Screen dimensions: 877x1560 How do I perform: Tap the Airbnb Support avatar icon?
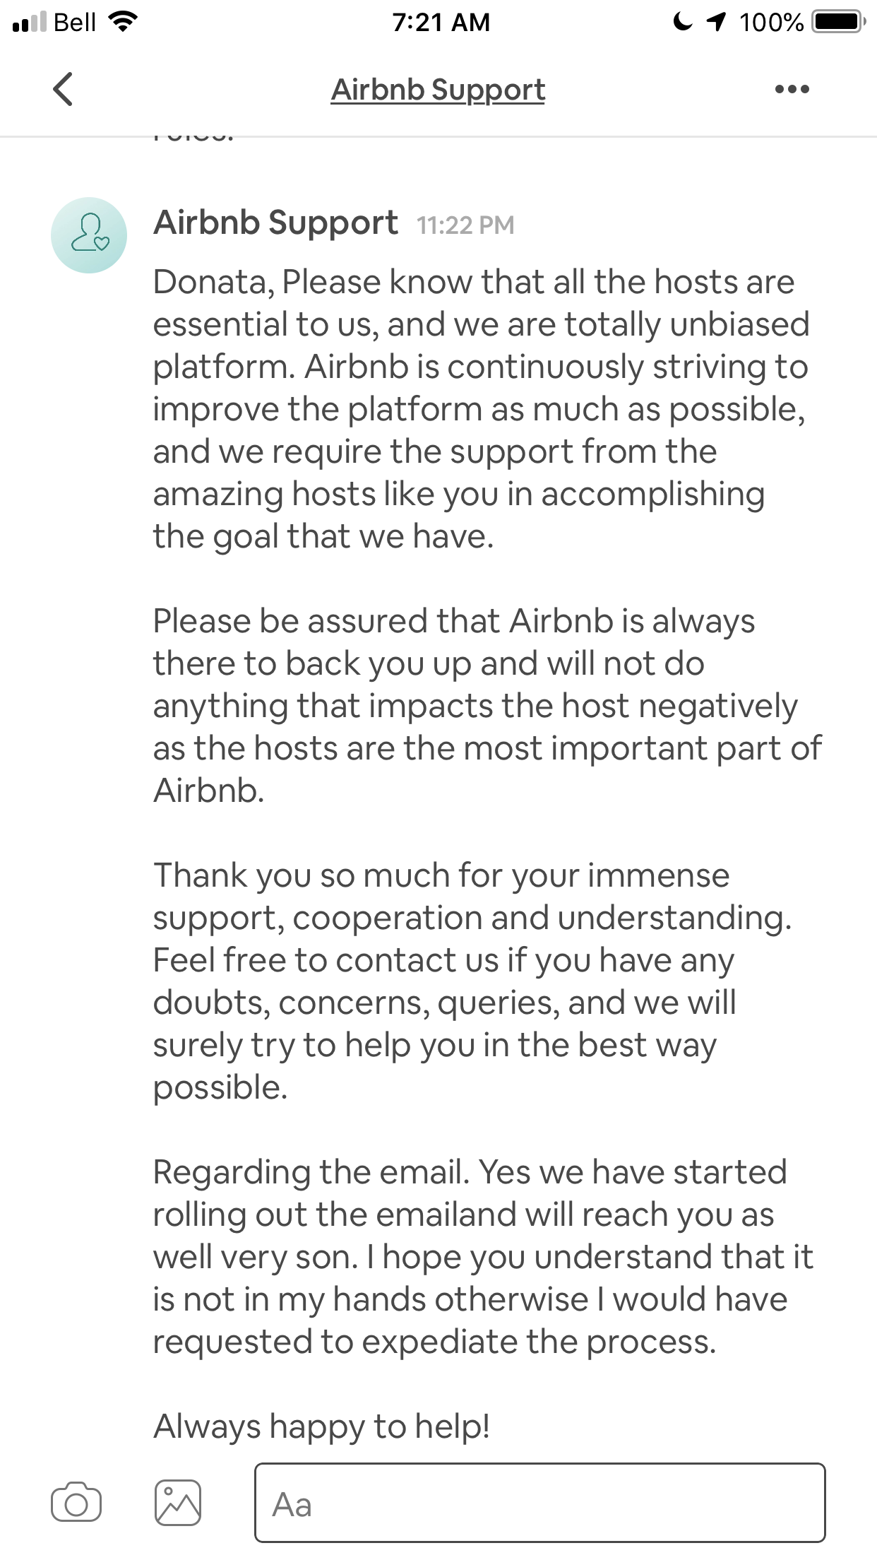[x=89, y=235]
